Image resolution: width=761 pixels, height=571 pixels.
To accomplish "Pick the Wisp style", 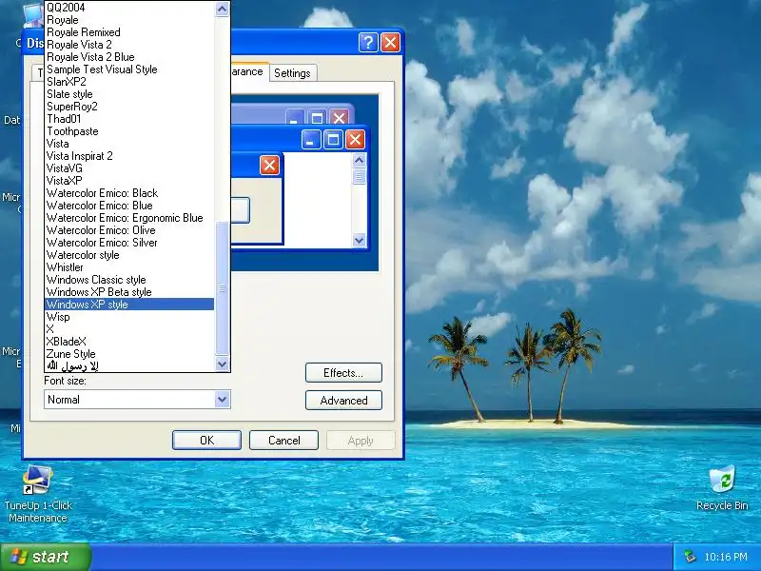I will (x=129, y=317).
